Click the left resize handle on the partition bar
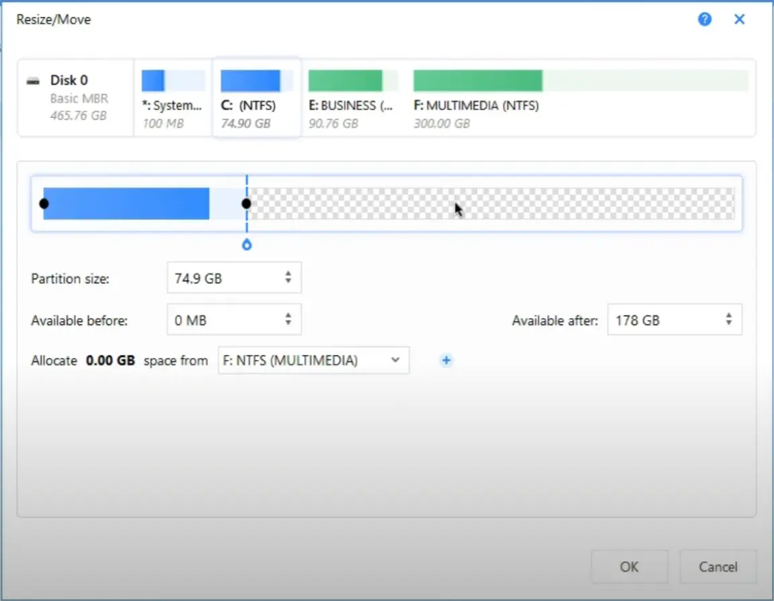774x601 pixels. pyautogui.click(x=44, y=203)
